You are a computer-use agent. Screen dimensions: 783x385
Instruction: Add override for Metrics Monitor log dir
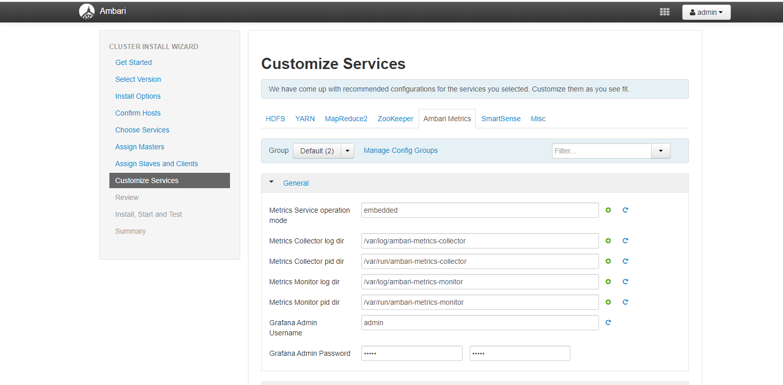(608, 282)
